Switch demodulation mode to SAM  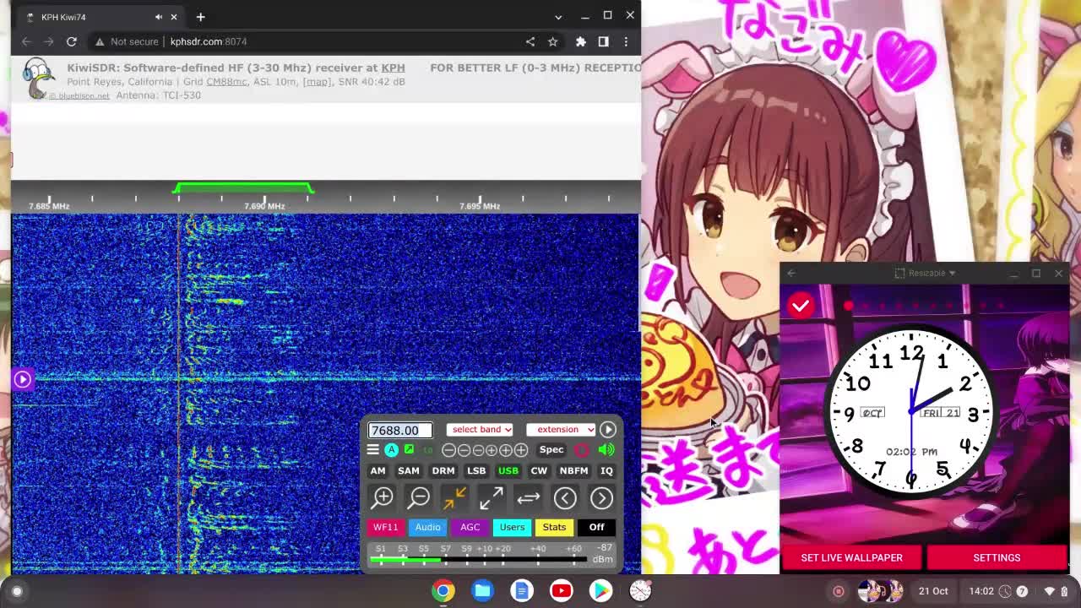[x=409, y=470]
